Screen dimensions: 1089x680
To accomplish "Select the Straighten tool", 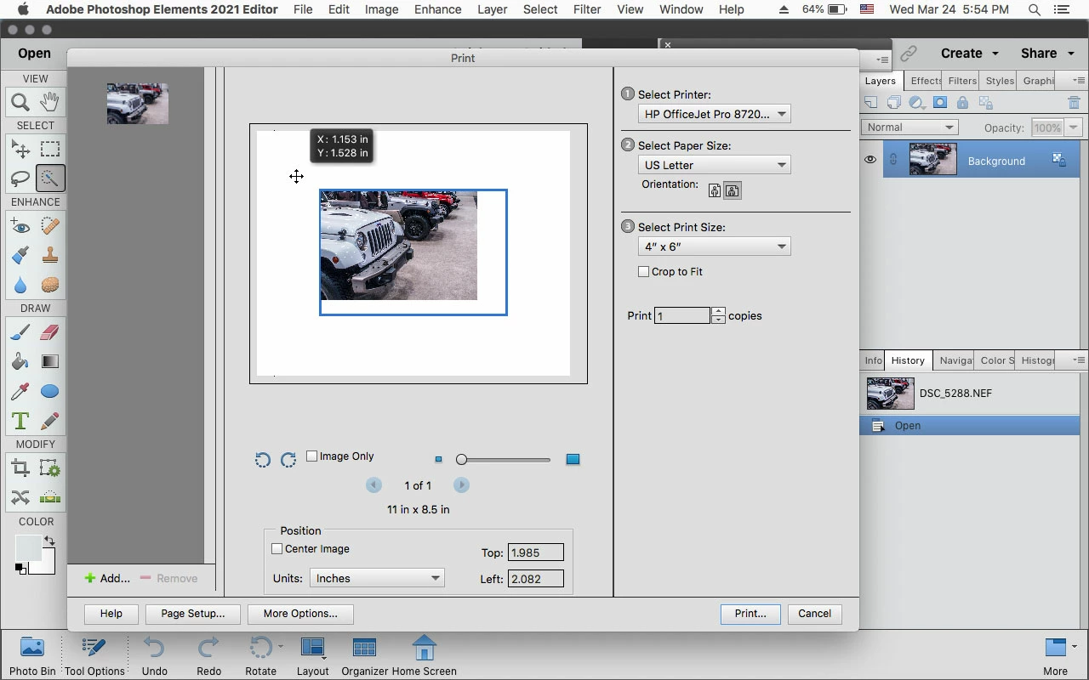I will point(50,497).
